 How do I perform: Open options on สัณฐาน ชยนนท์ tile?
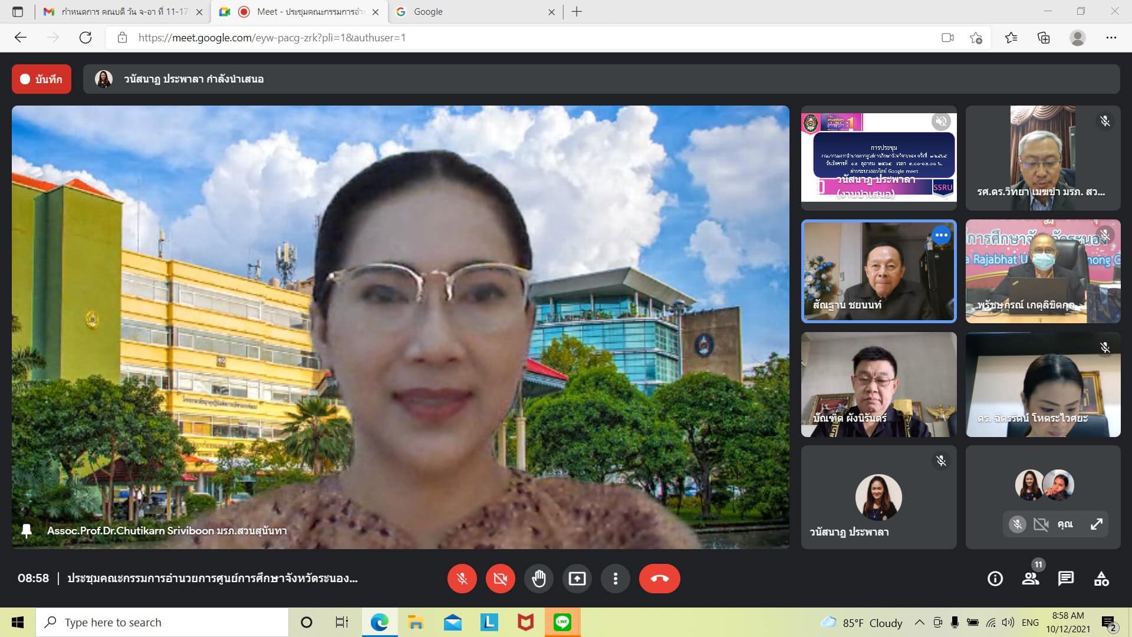coord(941,235)
